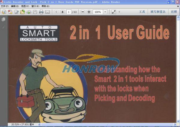Open the 视图 menu
This screenshot has width=180, height=127.
(x=25, y=6)
